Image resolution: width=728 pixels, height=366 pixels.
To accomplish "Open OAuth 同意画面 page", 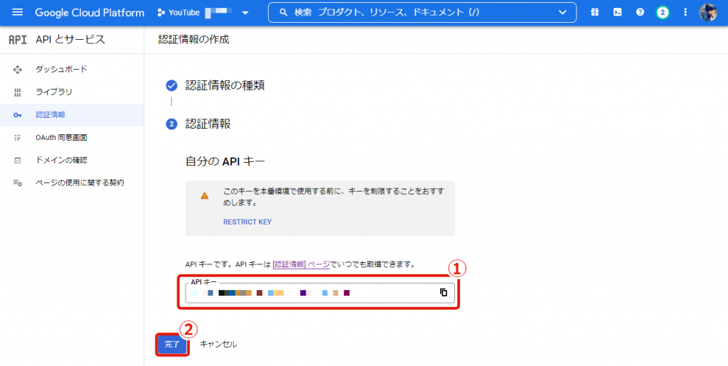I will click(61, 137).
